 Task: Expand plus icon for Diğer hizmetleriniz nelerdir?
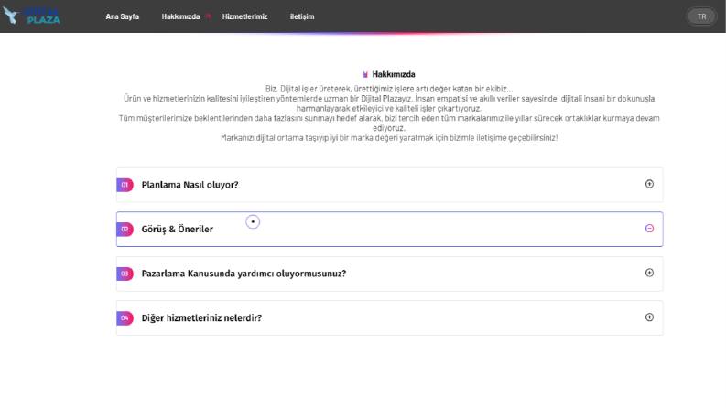[x=649, y=317]
